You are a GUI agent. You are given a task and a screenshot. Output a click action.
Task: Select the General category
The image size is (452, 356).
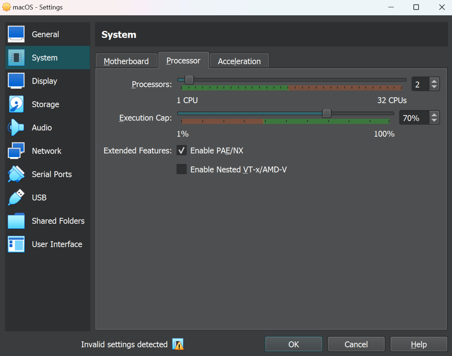(x=45, y=34)
